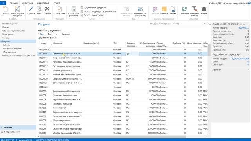The width and height of the screenshot is (251, 141).
Task: Collapse the filter pane chevron
Action: click(x=209, y=24)
